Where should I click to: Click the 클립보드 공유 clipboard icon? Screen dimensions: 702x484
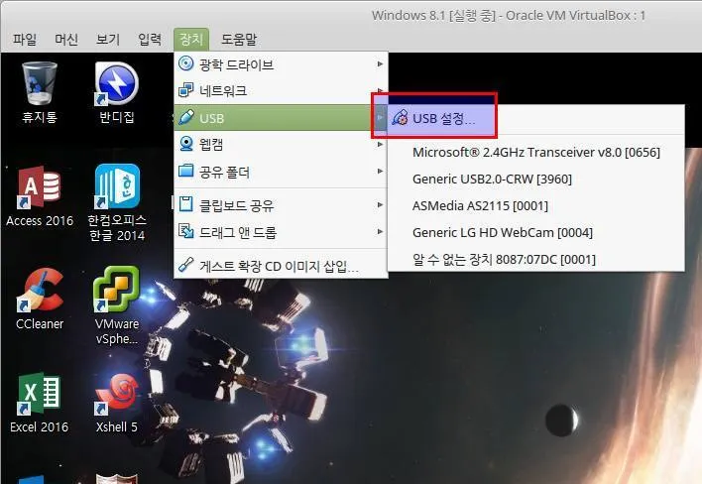[x=185, y=204]
